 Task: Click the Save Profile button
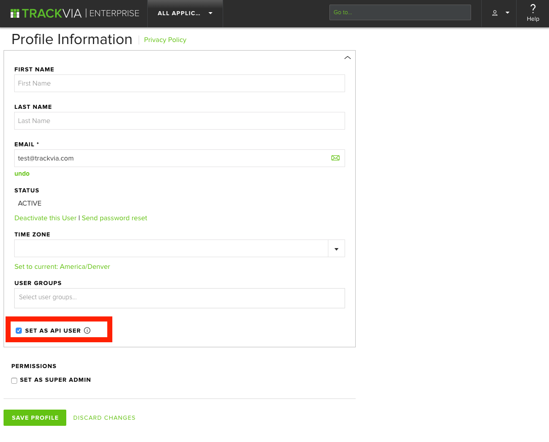point(35,418)
